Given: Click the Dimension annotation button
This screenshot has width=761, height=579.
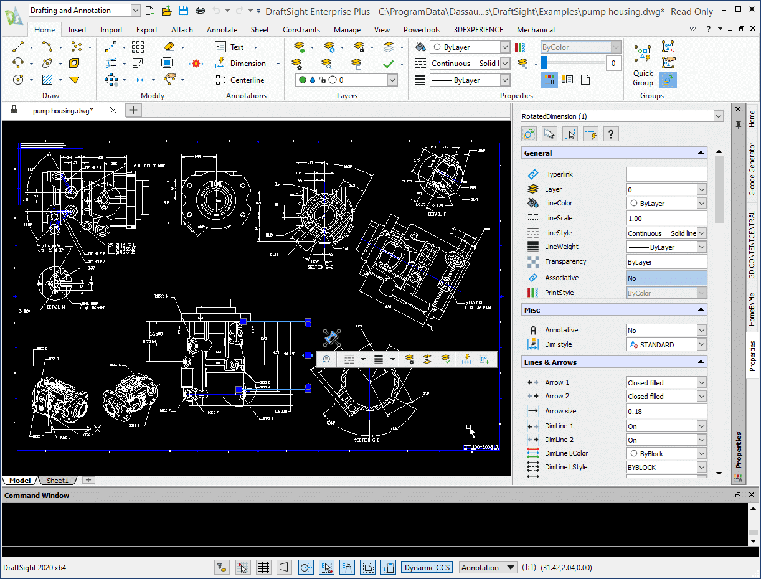Looking at the screenshot, I should 241,63.
